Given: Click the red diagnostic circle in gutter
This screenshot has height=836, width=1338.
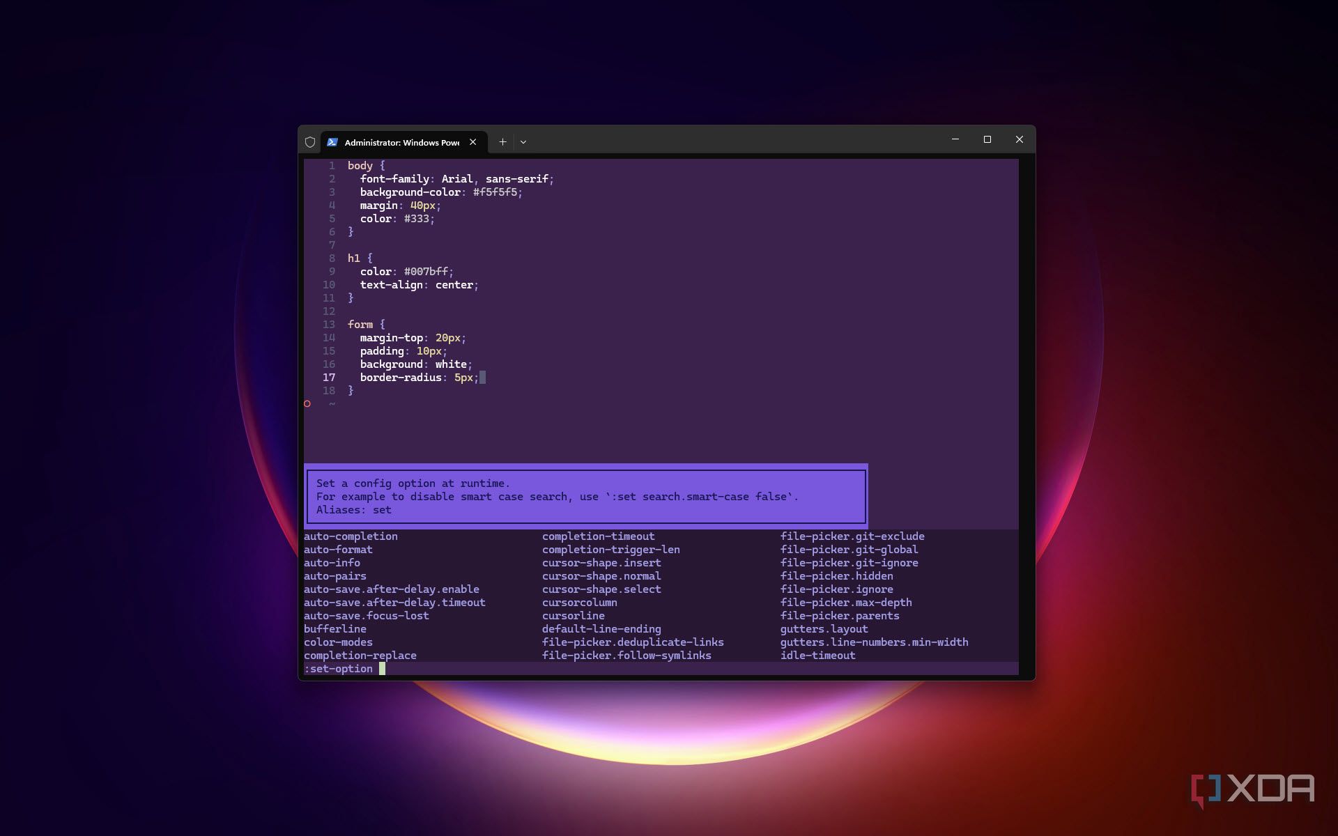Looking at the screenshot, I should [x=307, y=404].
